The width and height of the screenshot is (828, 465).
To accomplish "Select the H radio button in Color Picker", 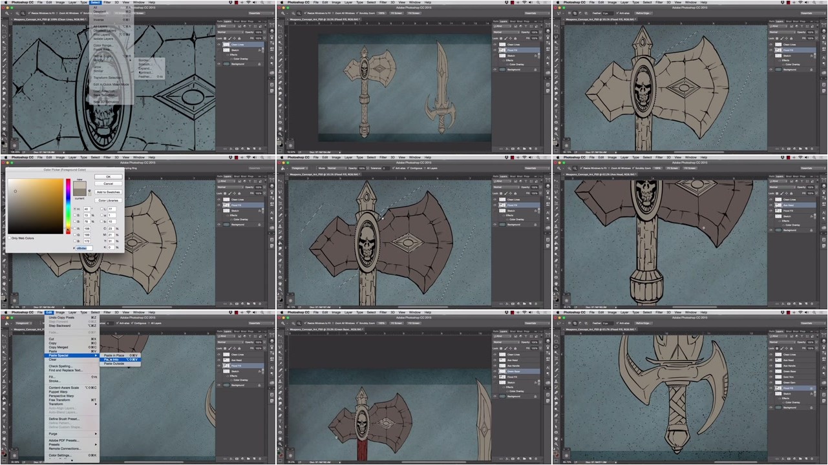I will click(x=74, y=209).
